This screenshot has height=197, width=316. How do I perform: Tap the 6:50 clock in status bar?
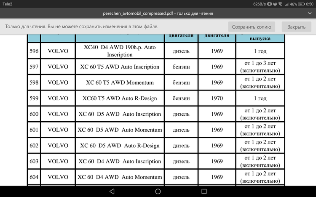coord(310,4)
